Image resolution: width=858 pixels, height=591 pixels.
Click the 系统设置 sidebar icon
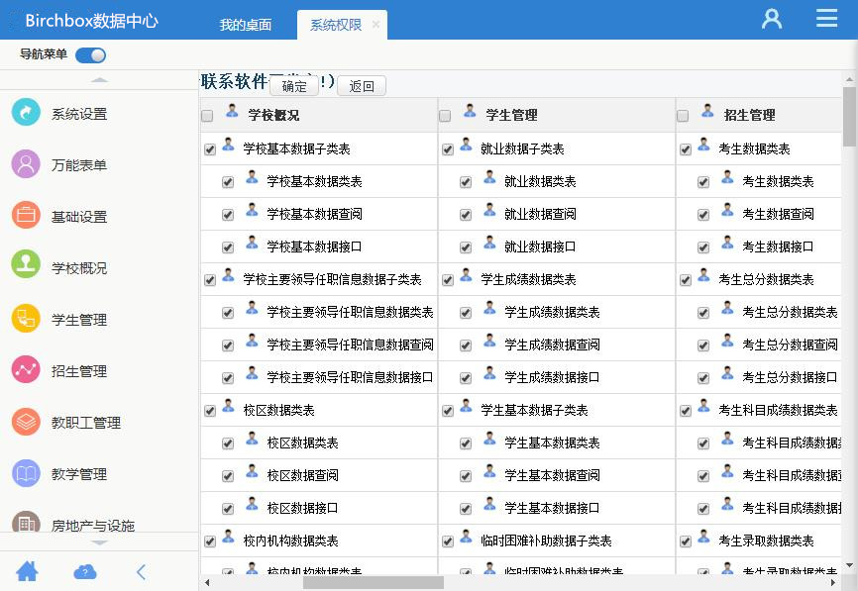click(x=26, y=112)
